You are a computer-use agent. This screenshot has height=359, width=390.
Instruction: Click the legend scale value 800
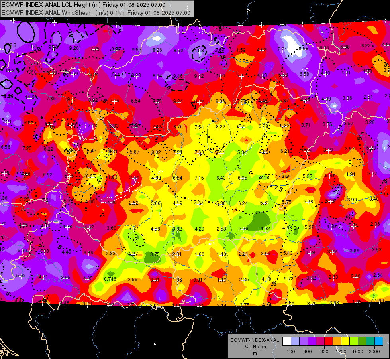tap(324, 351)
